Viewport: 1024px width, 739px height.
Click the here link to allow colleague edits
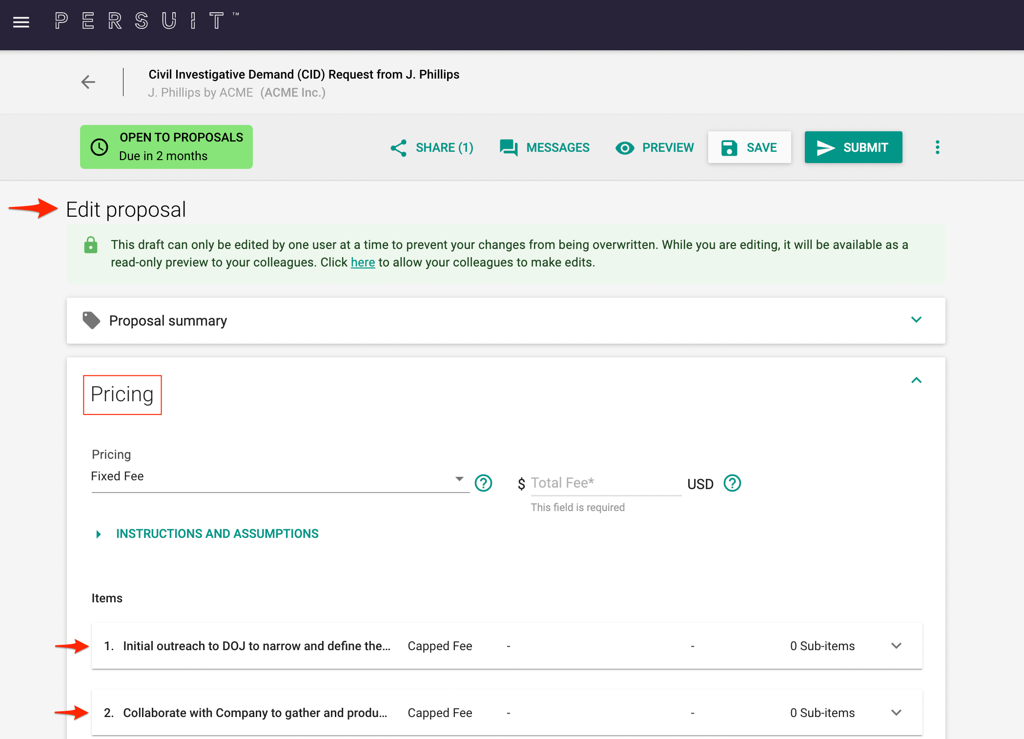coord(363,262)
